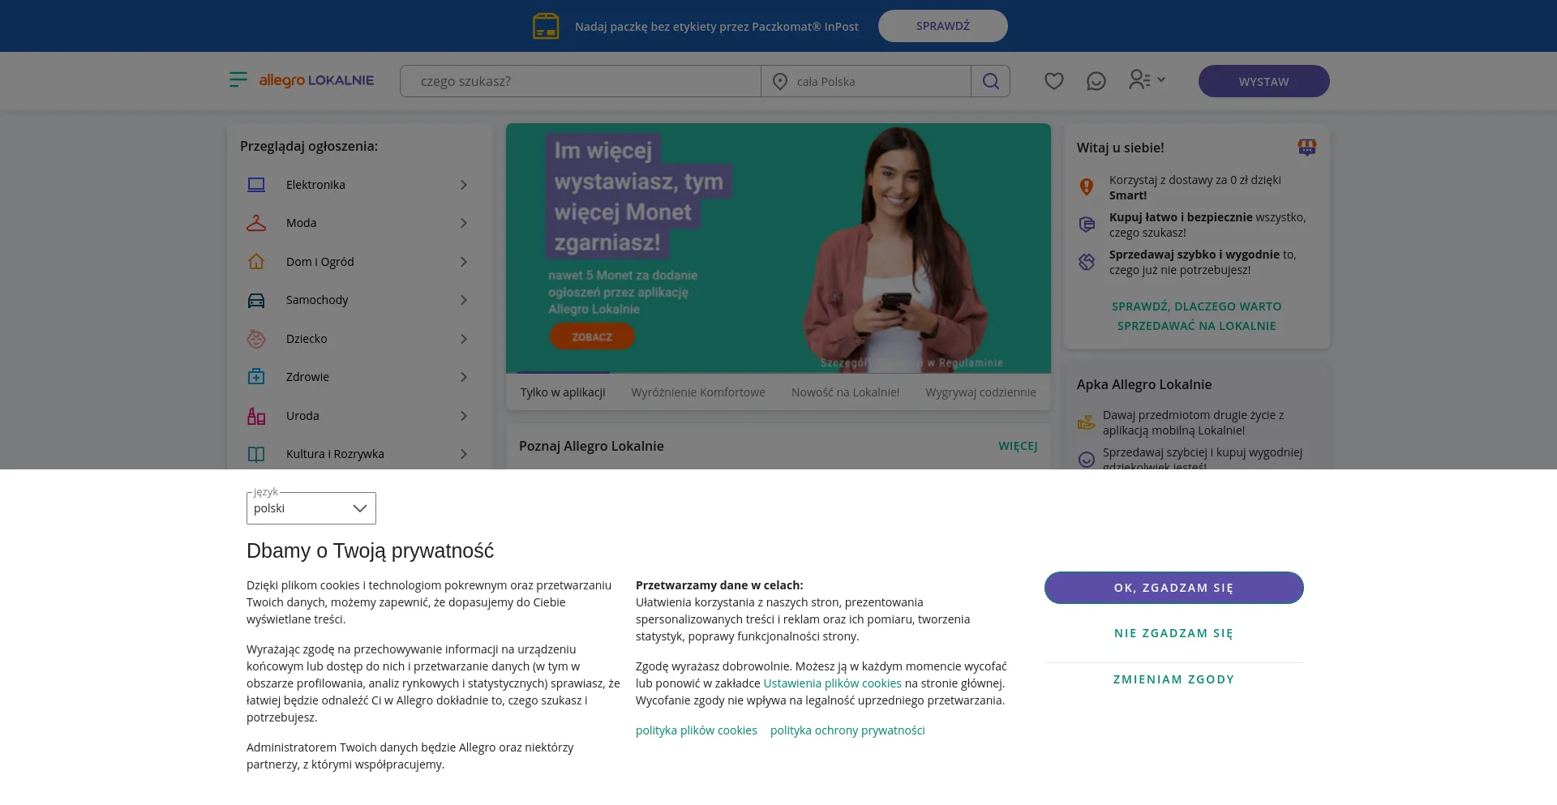Click the Zdrowie first-aid icon
1557x805 pixels.
coord(256,377)
